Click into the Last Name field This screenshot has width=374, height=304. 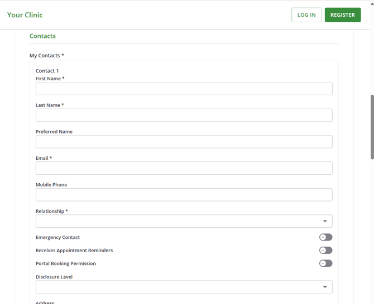(184, 115)
